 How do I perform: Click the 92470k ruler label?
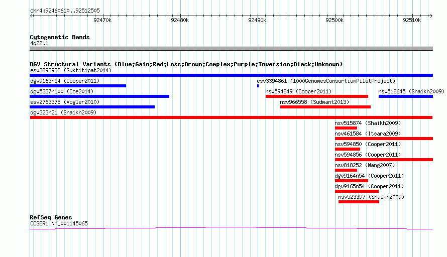[x=102, y=20]
